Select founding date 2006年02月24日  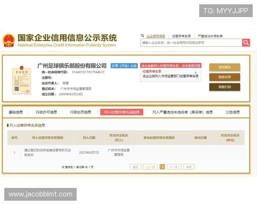click(71, 94)
